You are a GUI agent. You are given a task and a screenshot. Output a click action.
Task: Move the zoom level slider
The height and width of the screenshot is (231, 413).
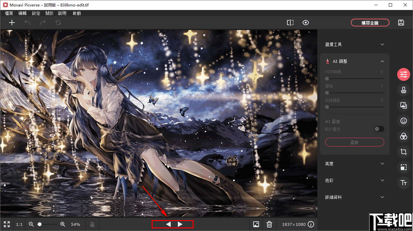[47, 224]
